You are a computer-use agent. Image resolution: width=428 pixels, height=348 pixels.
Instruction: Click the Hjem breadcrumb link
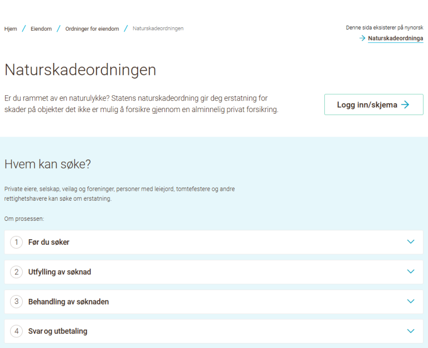[11, 28]
